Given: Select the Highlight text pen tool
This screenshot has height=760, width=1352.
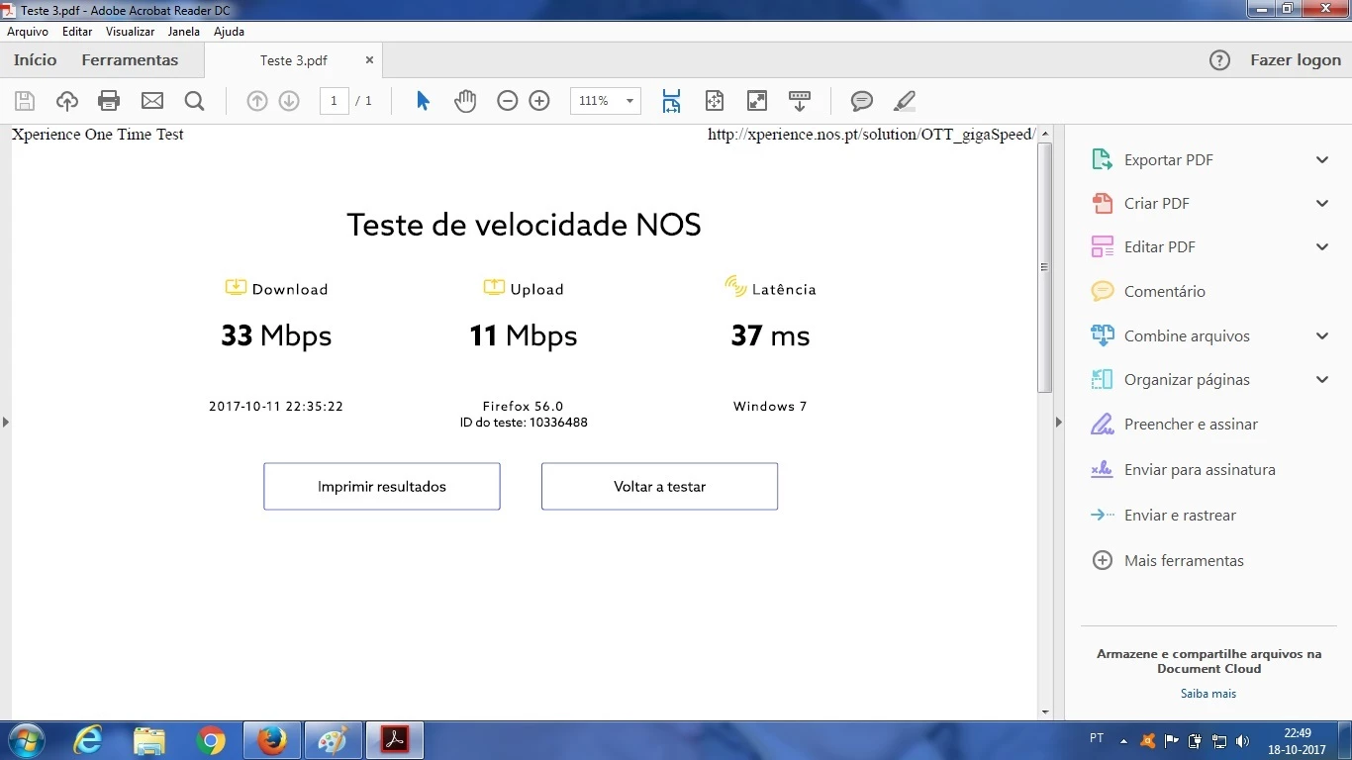Looking at the screenshot, I should (x=905, y=101).
